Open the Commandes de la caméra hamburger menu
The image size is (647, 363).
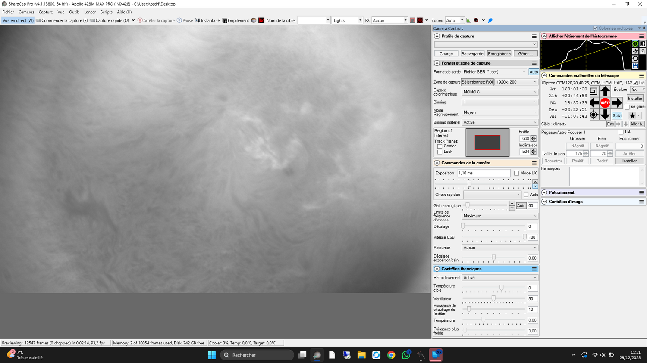pos(534,163)
